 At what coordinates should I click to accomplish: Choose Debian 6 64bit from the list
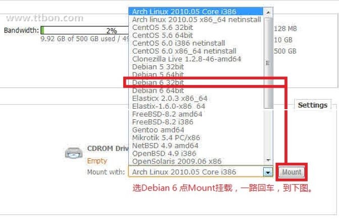click(197, 91)
